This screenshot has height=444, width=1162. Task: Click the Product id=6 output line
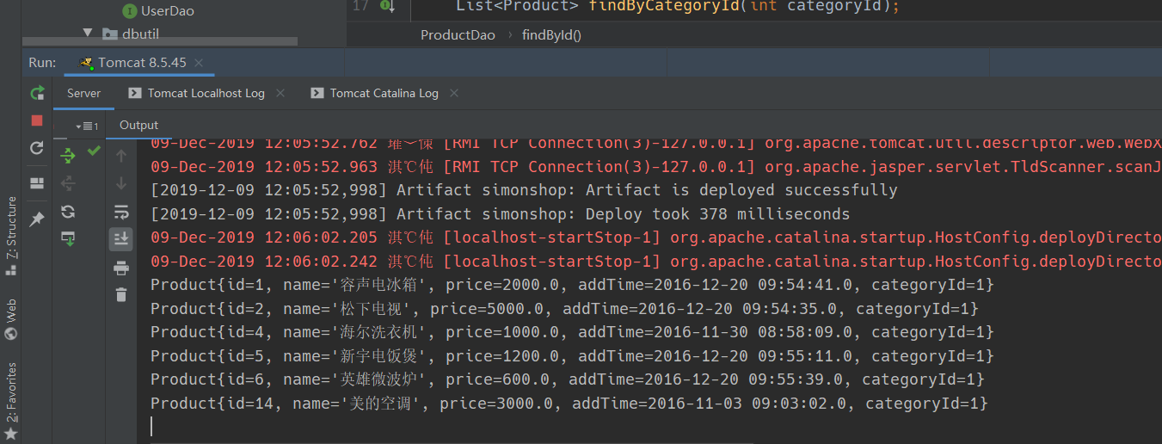(x=568, y=379)
